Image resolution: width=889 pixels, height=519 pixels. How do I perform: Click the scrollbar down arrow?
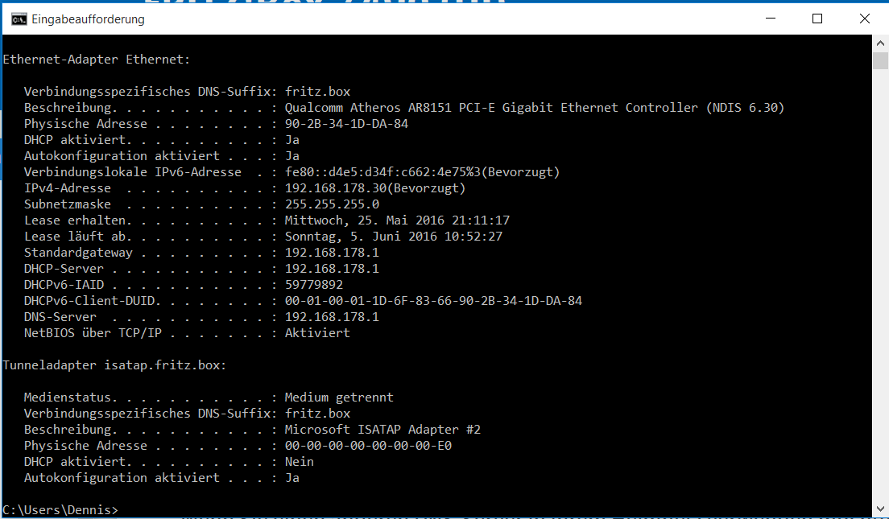(x=880, y=509)
